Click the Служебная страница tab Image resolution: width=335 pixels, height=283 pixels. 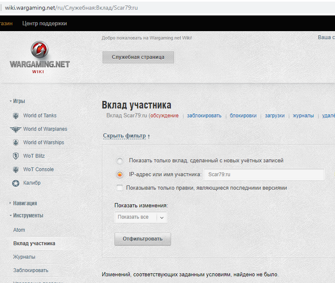(138, 57)
